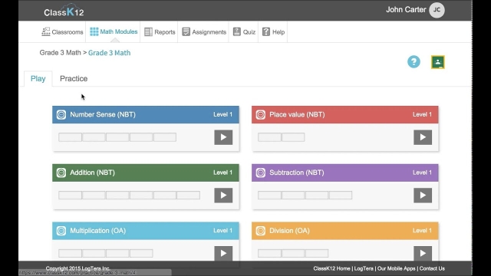Go to Assignments in the navigation
Viewport: 491px width, 276px height.
(x=204, y=32)
